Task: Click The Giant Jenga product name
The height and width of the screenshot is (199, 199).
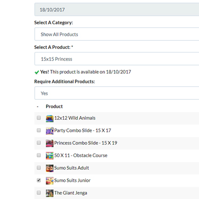Action: click(x=71, y=193)
